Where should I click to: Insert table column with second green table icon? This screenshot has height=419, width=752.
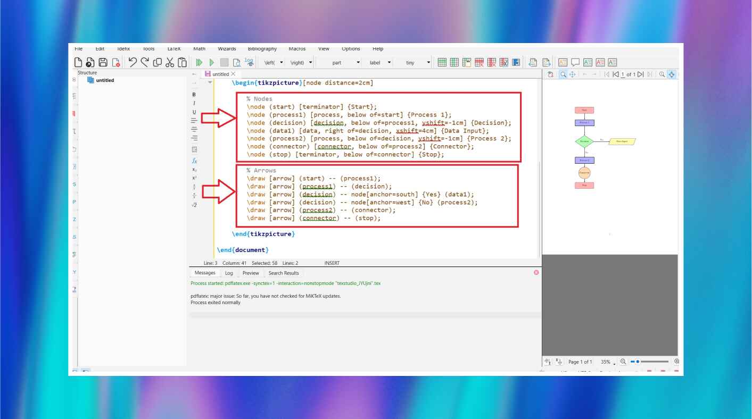click(454, 62)
